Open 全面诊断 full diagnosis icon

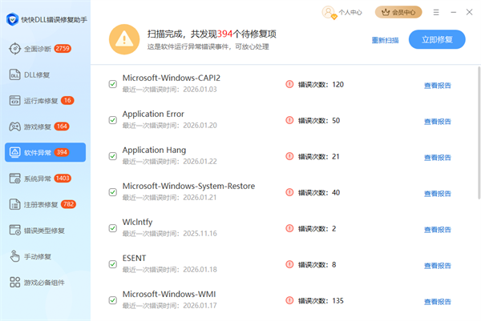point(15,49)
